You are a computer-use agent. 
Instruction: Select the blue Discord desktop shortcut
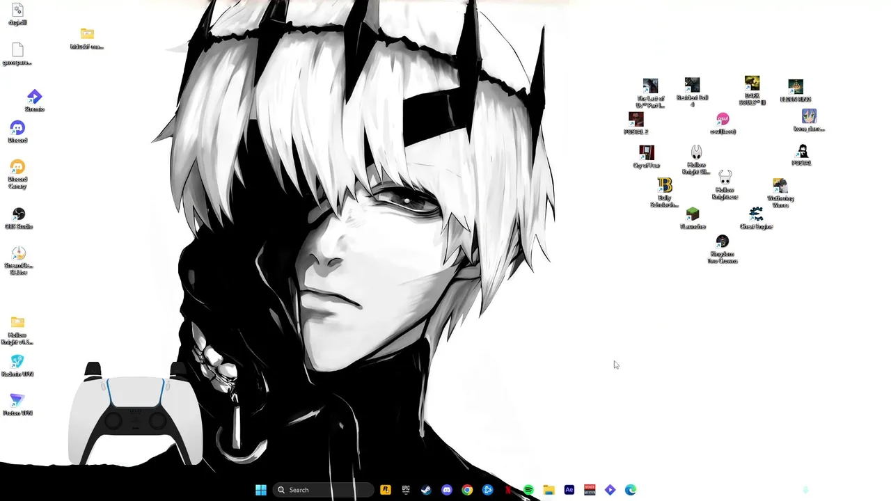pos(17,132)
